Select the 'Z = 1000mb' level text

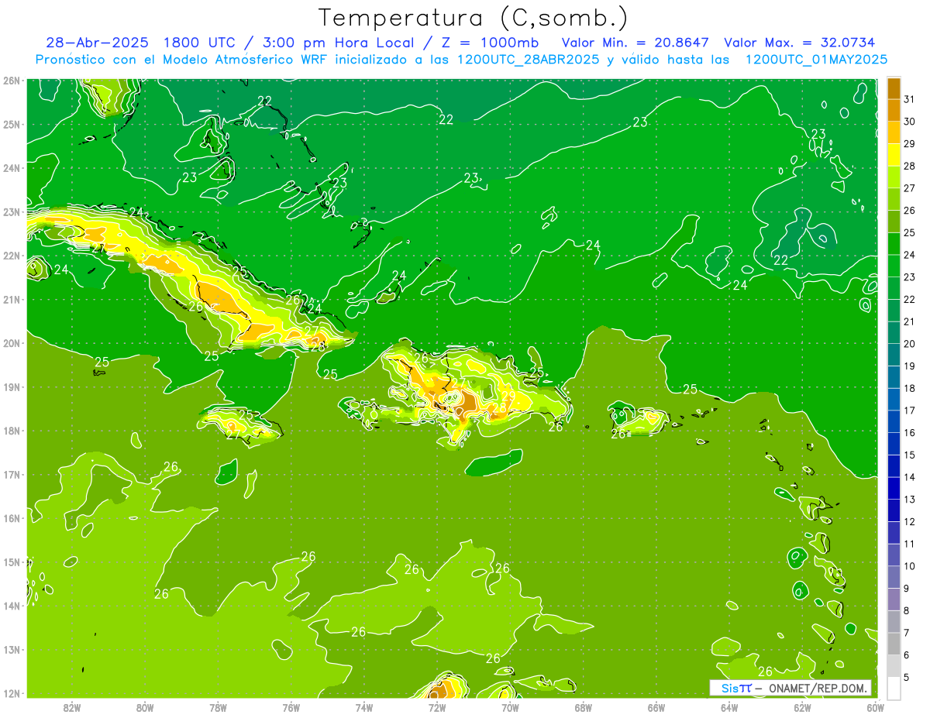[490, 43]
